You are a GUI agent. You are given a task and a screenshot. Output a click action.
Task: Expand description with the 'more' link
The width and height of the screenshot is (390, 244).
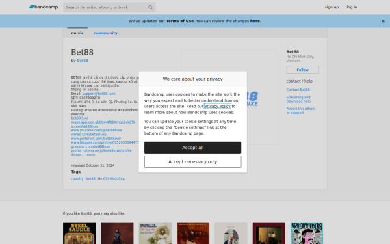tap(91, 155)
